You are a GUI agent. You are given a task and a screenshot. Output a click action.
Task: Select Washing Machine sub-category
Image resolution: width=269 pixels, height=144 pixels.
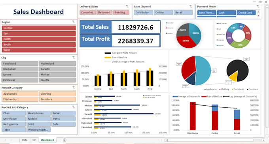tap(38, 130)
